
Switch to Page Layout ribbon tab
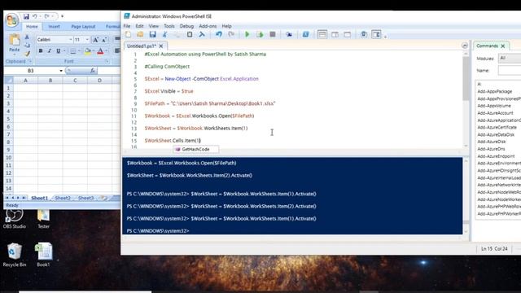(x=83, y=27)
